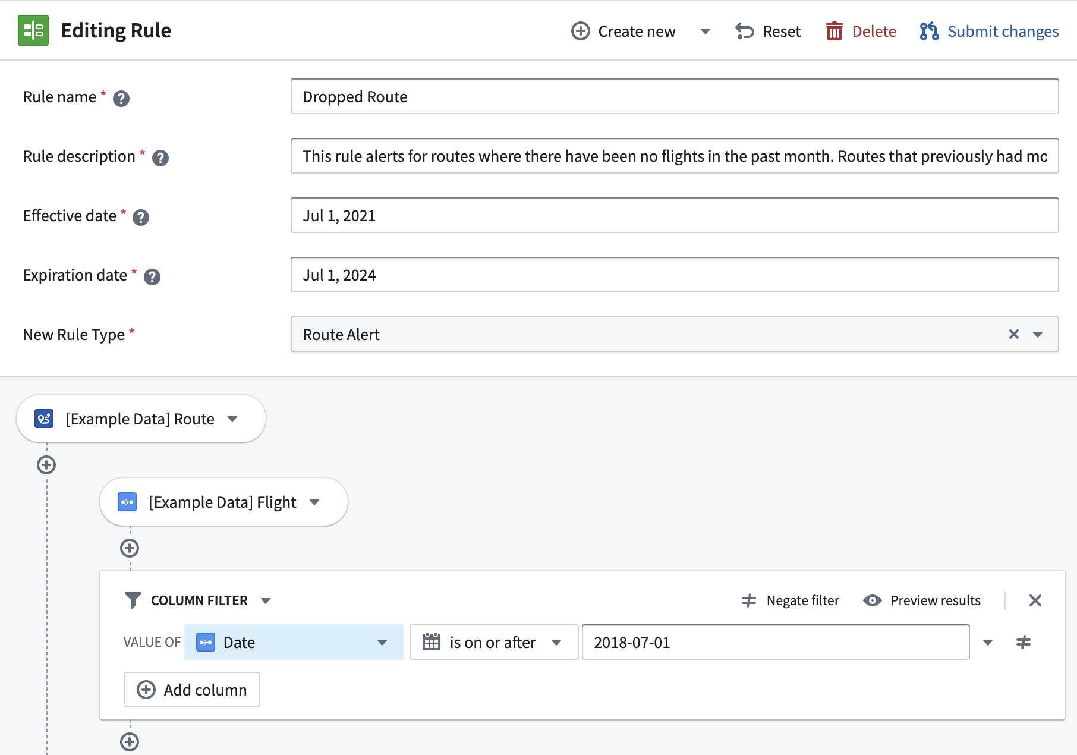Click plus node below Example Data Flight
The width and height of the screenshot is (1077, 755).
pyautogui.click(x=130, y=548)
